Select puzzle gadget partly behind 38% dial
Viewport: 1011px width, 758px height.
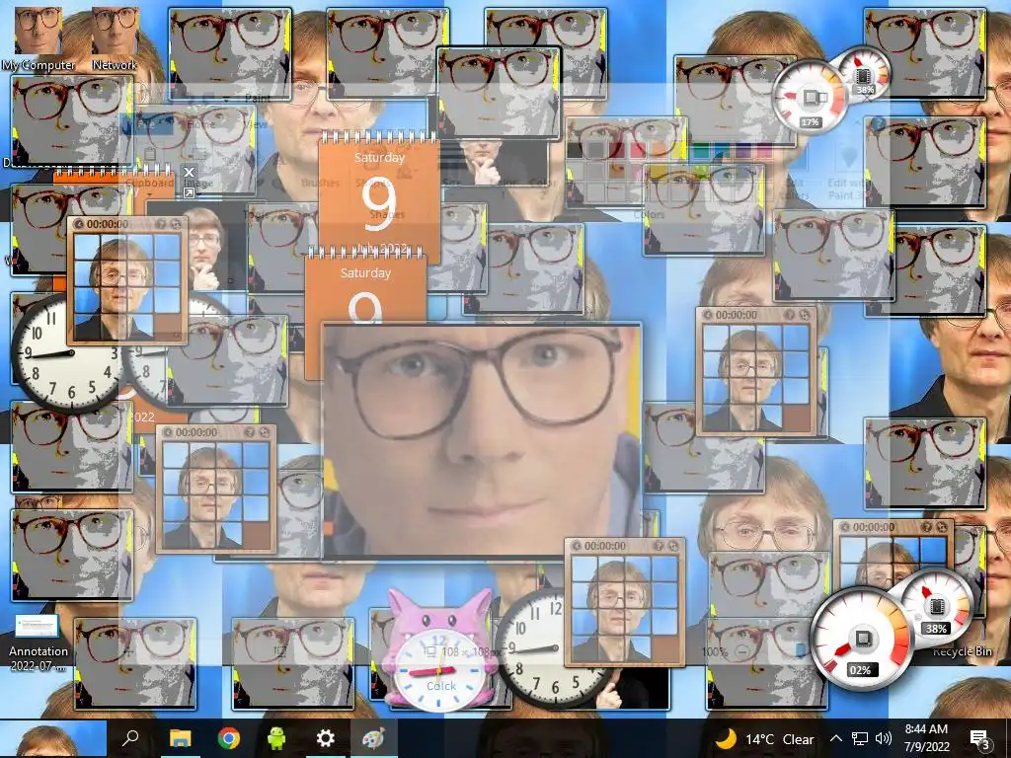894,549
